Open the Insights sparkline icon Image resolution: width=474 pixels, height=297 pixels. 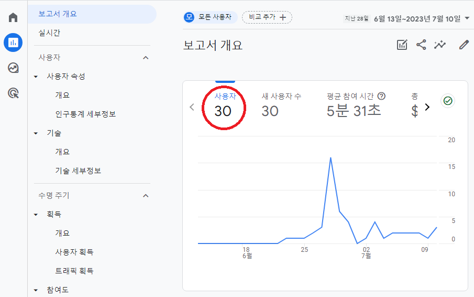tap(440, 45)
